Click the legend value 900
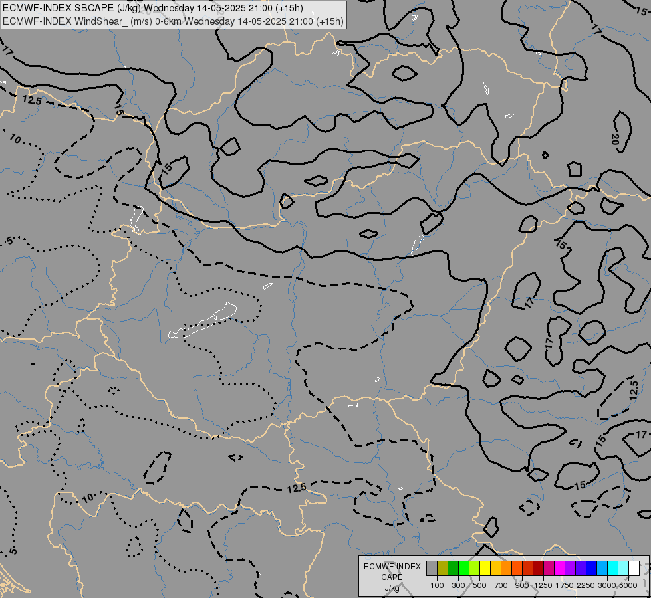The width and height of the screenshot is (651, 598). pyautogui.click(x=522, y=585)
